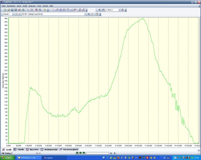Select the Grafik tab at bottom
Screen dimensions: 201x160
(x=7, y=149)
